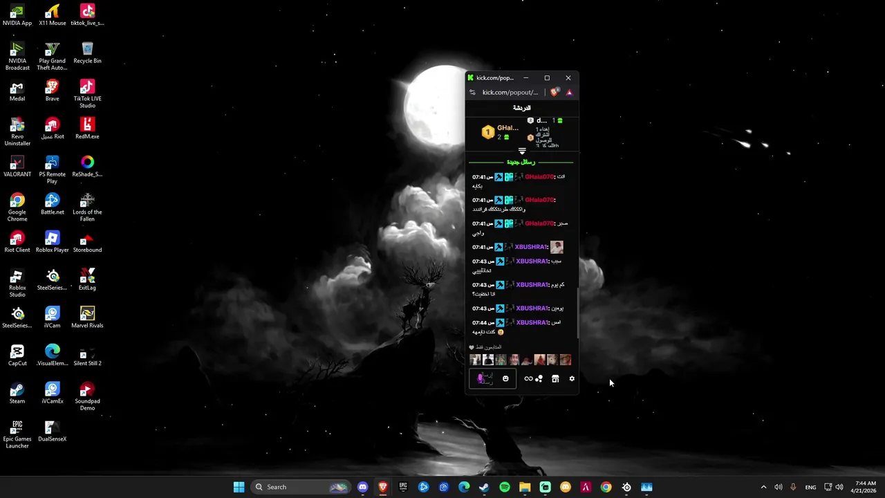Collapse the chat leaderboard with the arrow handle
This screenshot has width=885, height=498.
point(522,151)
